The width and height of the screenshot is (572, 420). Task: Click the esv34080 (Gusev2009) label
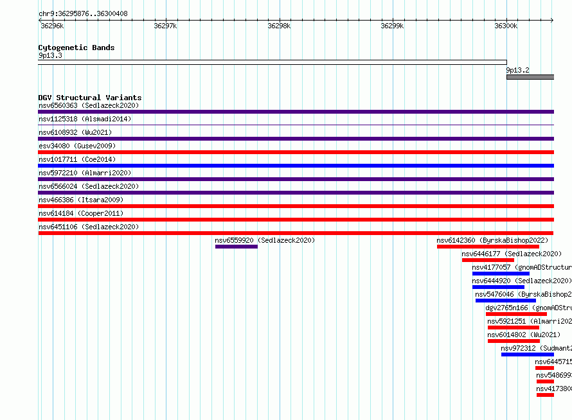point(77,146)
